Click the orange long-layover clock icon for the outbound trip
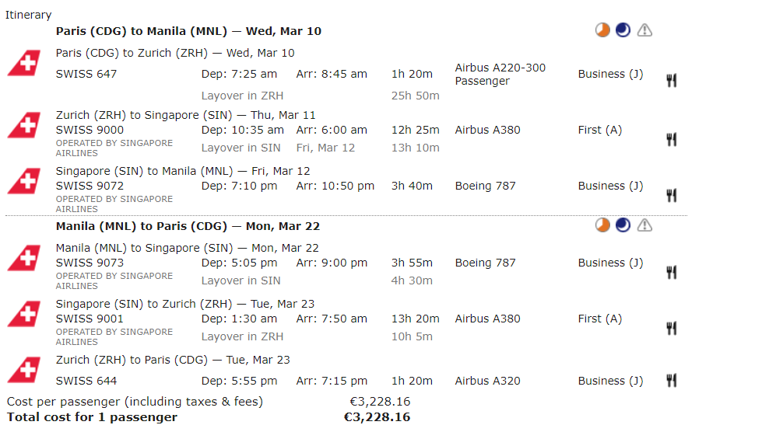The height and width of the screenshot is (439, 776). tap(602, 30)
